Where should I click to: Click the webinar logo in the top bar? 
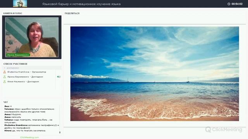[20, 3]
